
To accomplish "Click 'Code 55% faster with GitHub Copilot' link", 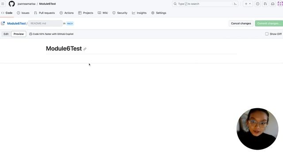I will 51,34.
